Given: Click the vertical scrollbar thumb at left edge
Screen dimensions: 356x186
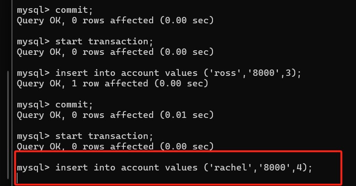Looking at the screenshot, I should (x=8, y=125).
